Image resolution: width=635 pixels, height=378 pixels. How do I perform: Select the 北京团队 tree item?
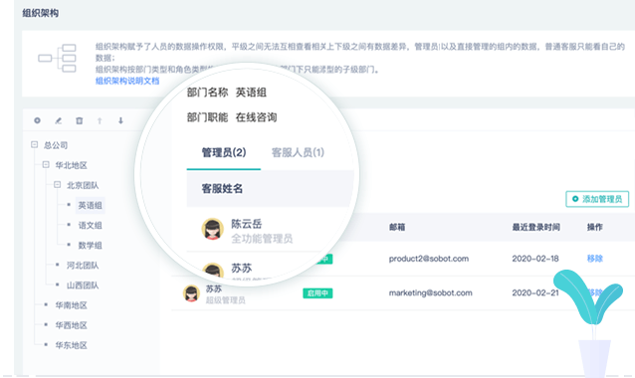click(83, 185)
